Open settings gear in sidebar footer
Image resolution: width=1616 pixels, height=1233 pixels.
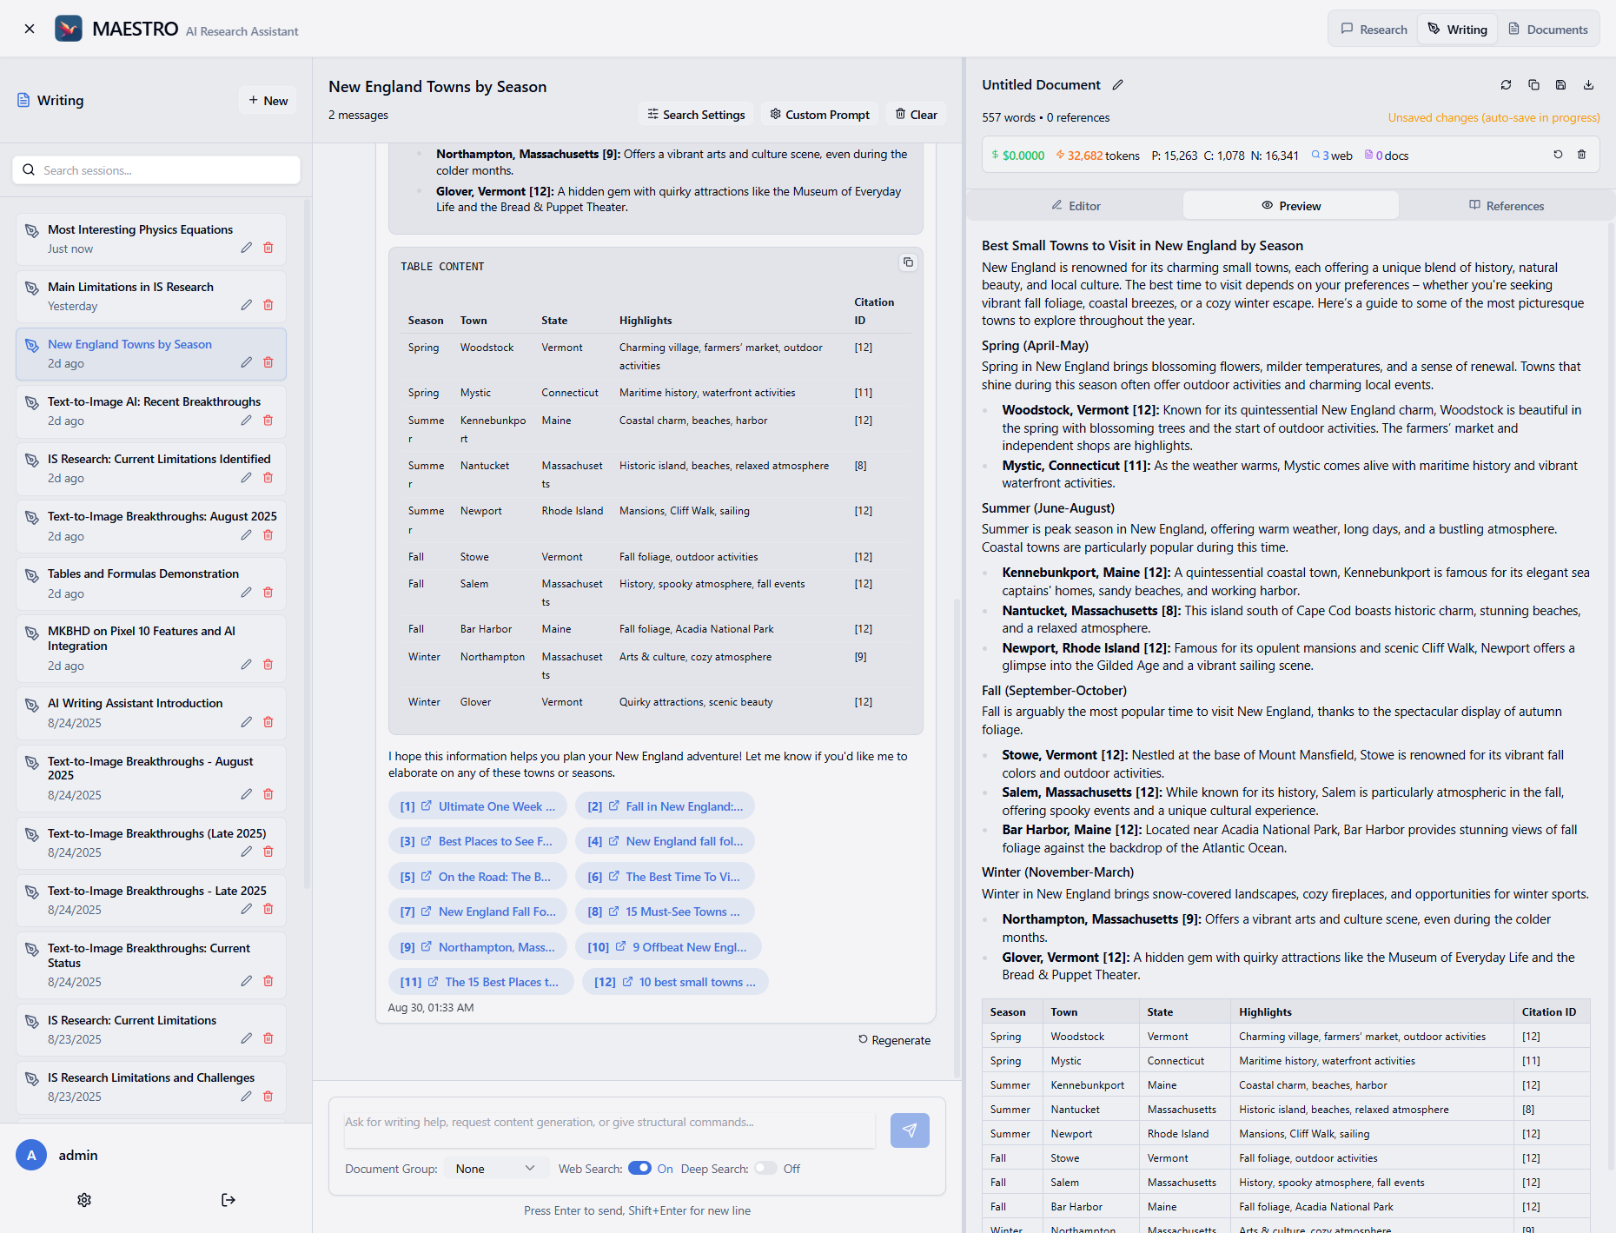point(84,1200)
